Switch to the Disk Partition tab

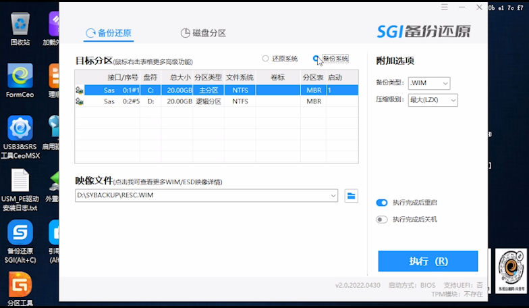pos(204,33)
